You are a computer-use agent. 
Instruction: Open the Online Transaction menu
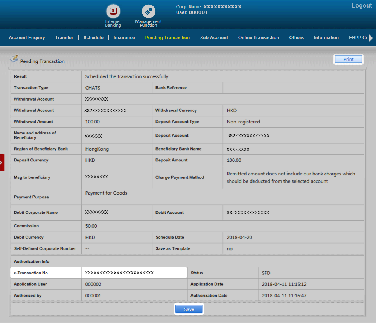(x=258, y=38)
